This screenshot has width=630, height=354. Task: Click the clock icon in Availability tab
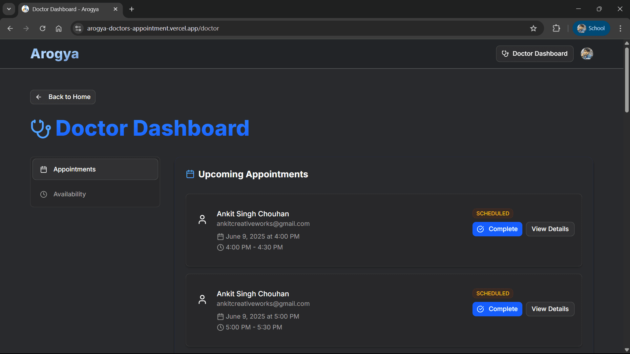click(x=44, y=194)
